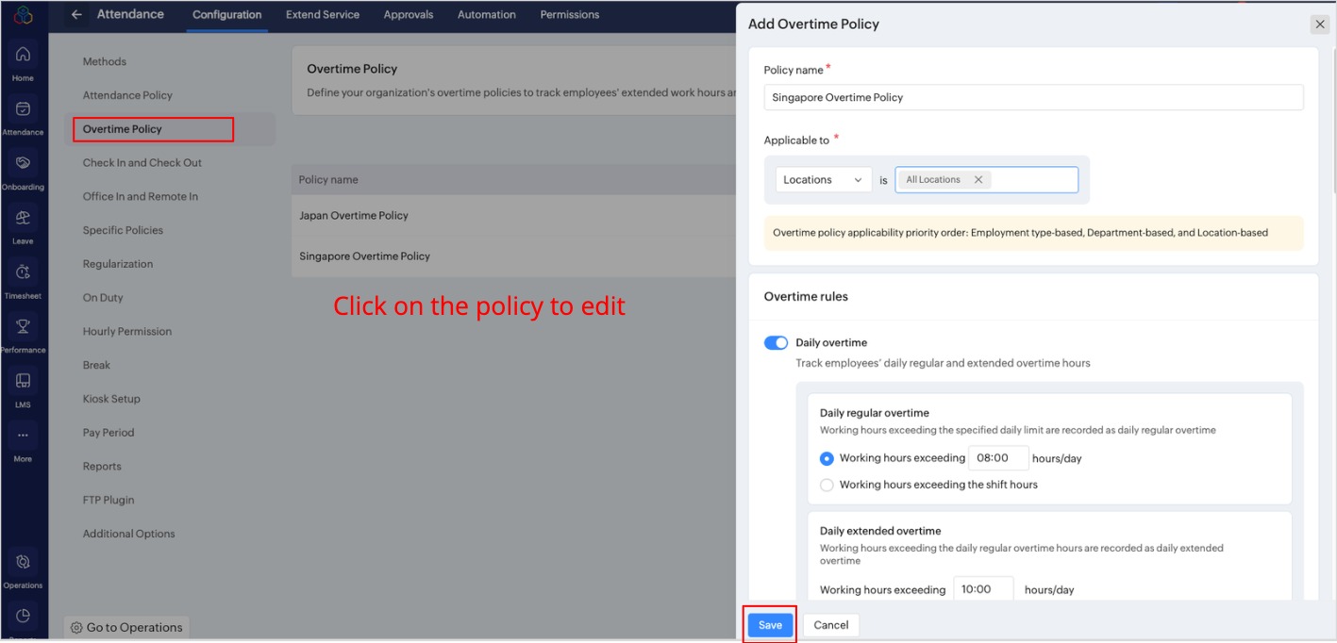This screenshot has height=643, width=1337.
Task: Edit the 10:00 daily extended hours field
Action: tap(983, 589)
